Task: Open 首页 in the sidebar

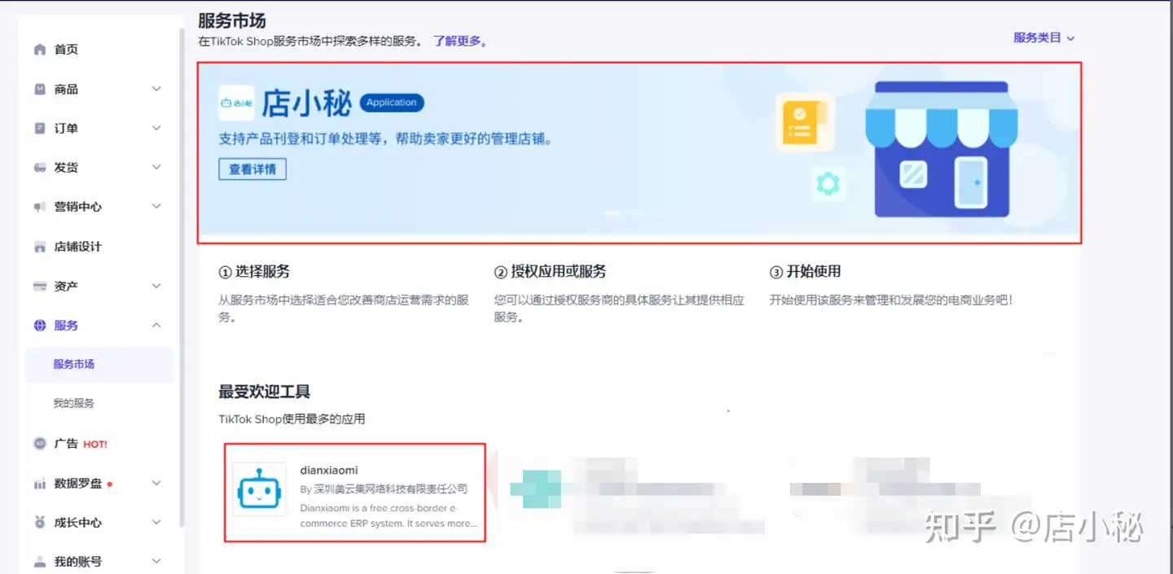Action: tap(66, 50)
